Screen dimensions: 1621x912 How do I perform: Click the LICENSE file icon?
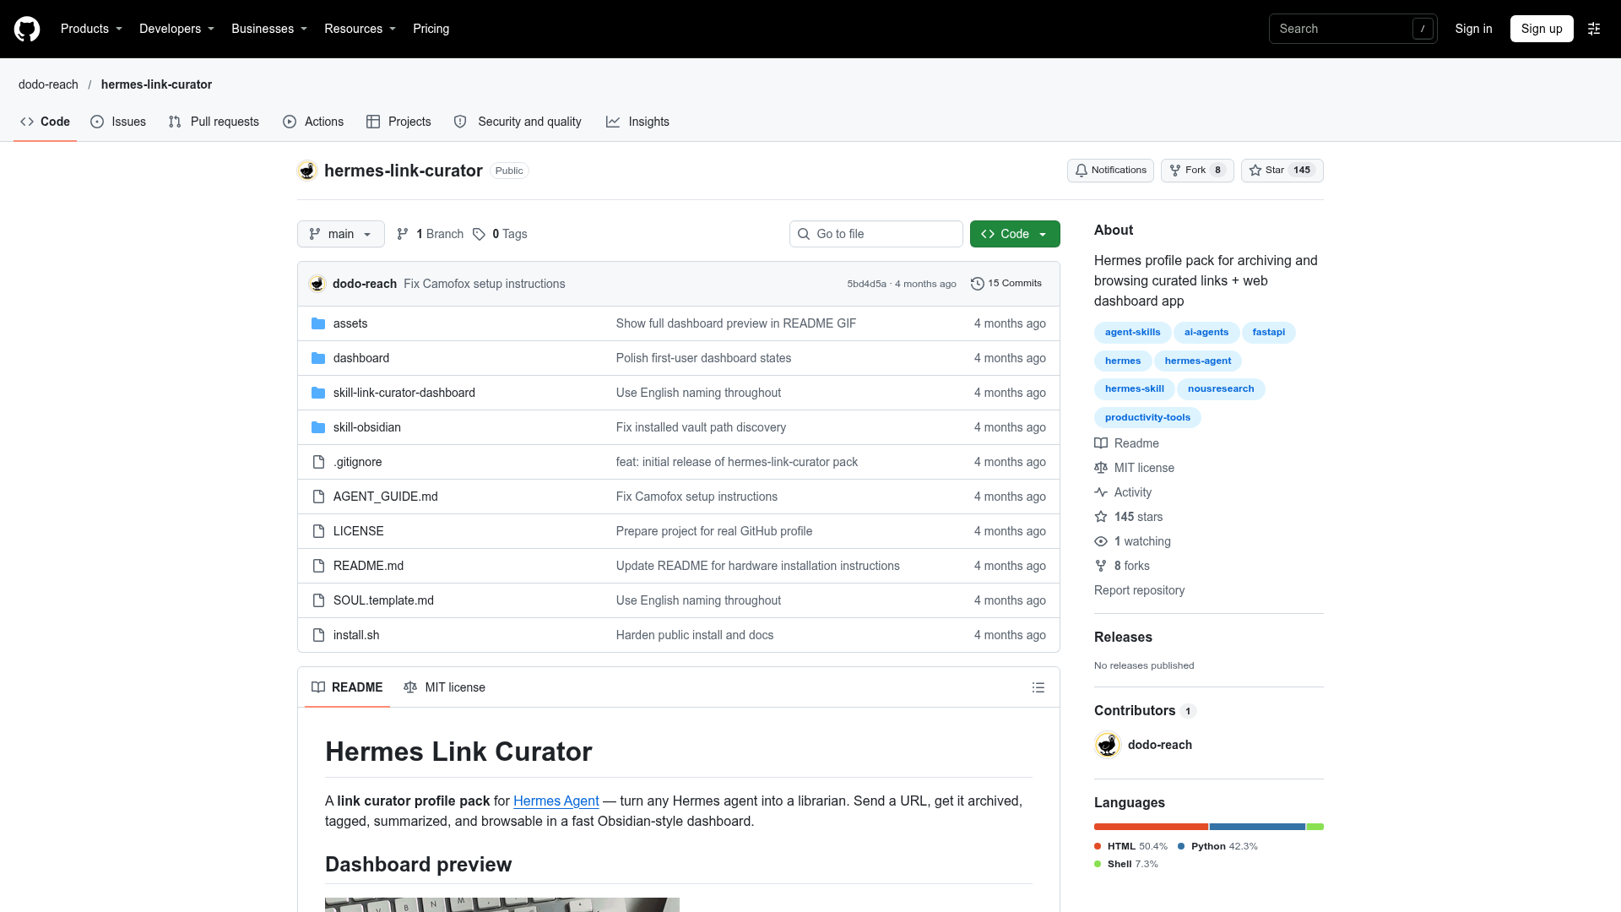click(318, 531)
